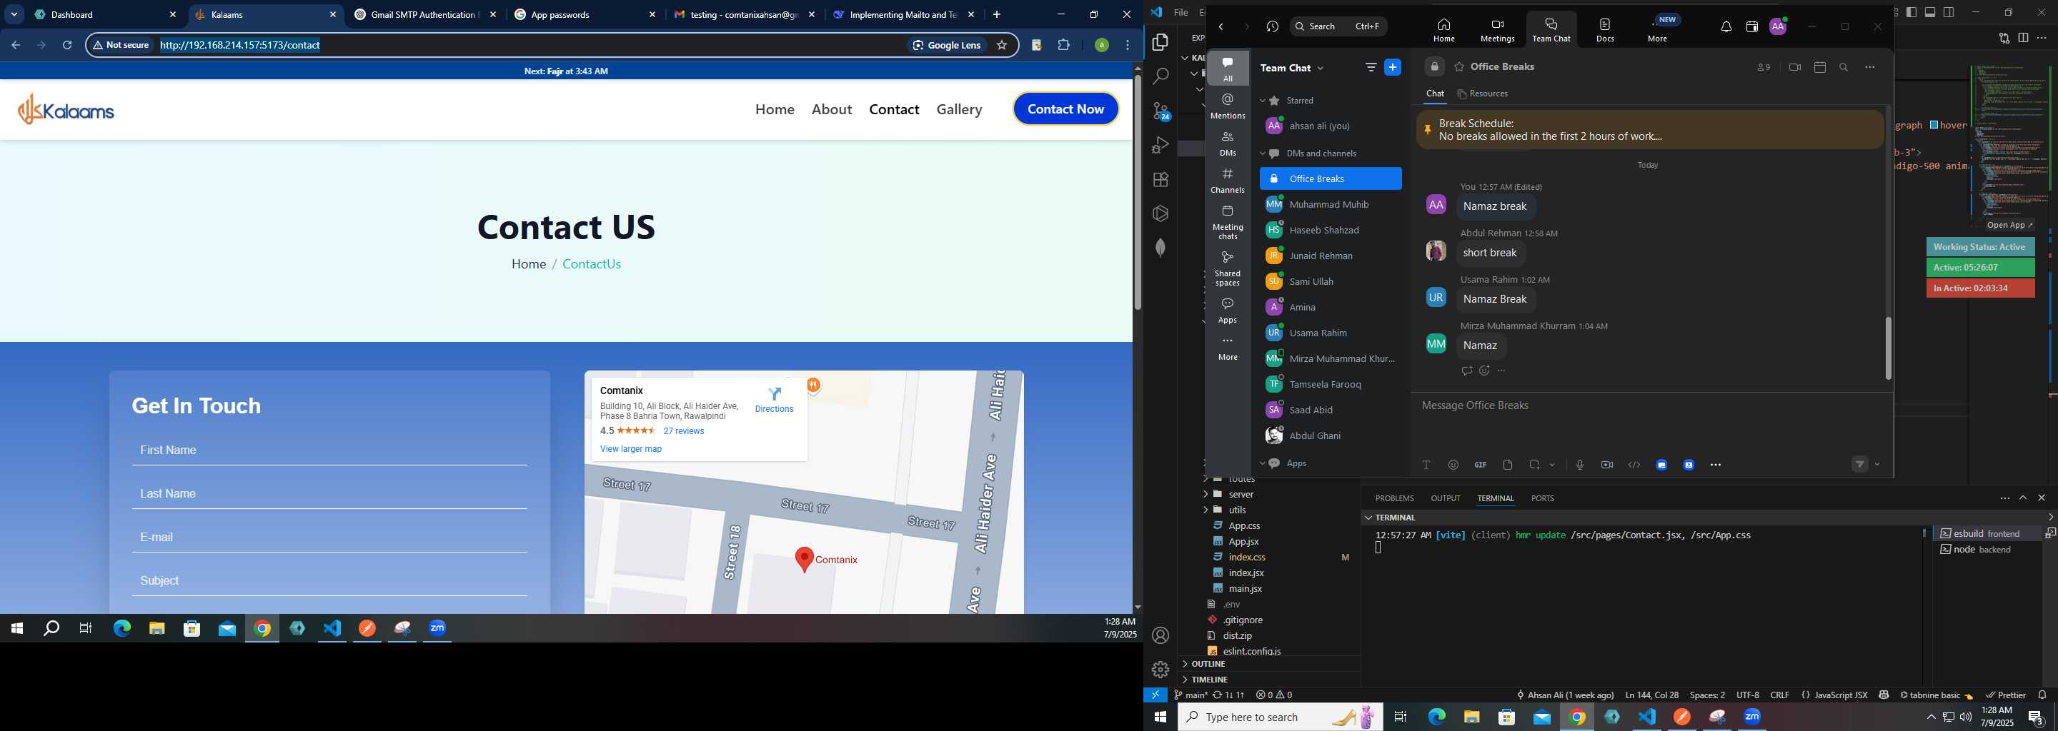
Task: Open the About menu item on site
Action: click(x=832, y=109)
